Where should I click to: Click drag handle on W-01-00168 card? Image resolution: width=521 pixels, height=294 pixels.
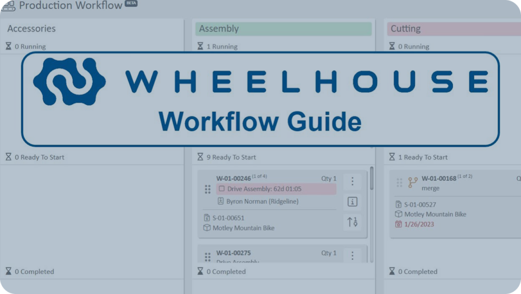point(399,182)
